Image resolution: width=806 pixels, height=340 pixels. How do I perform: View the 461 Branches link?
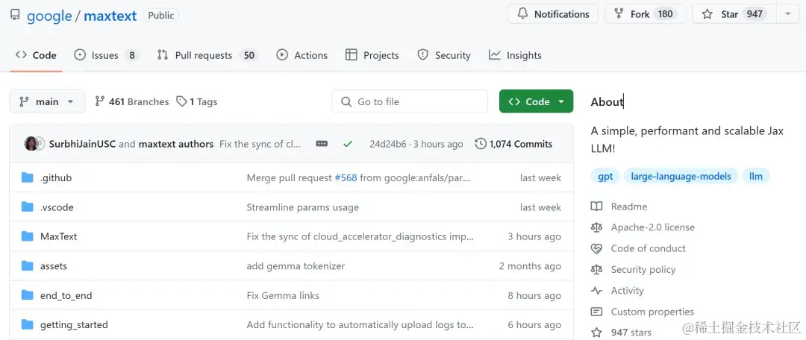tap(132, 101)
